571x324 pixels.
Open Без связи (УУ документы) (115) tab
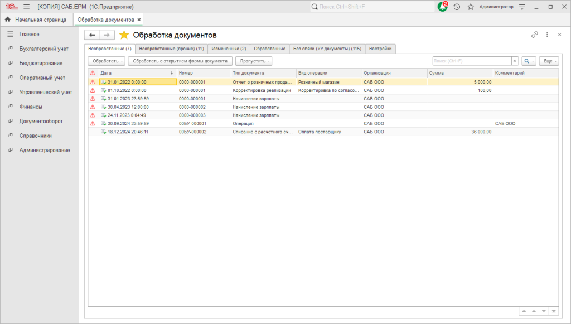tap(327, 49)
